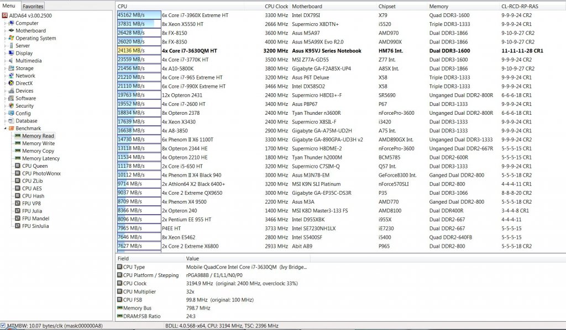Click the Supermicro X8DTN+ motherboard cell
This screenshot has height=330, width=566.
tap(315, 24)
